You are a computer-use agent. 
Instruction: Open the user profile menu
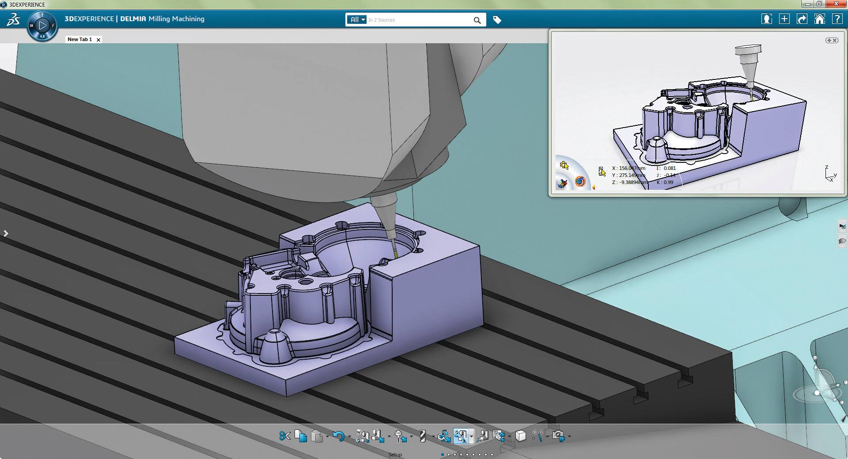(x=767, y=19)
